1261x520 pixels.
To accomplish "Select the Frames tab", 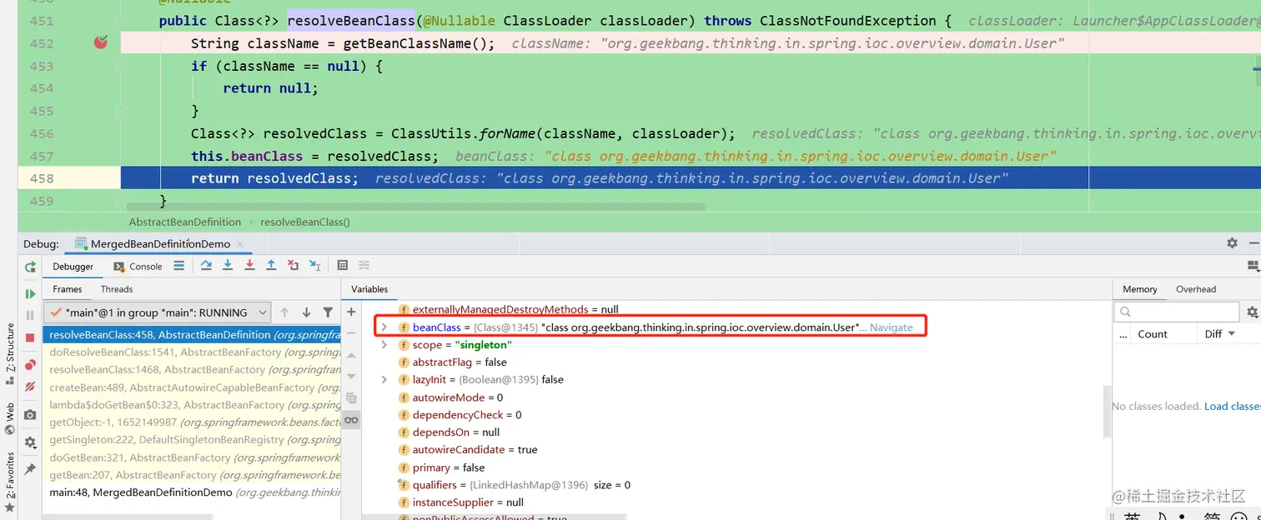I will [68, 289].
